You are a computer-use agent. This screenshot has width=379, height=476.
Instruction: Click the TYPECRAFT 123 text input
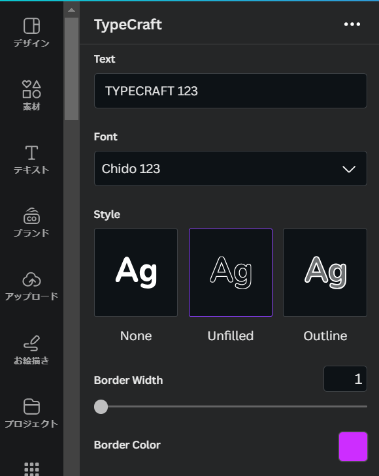(x=231, y=91)
